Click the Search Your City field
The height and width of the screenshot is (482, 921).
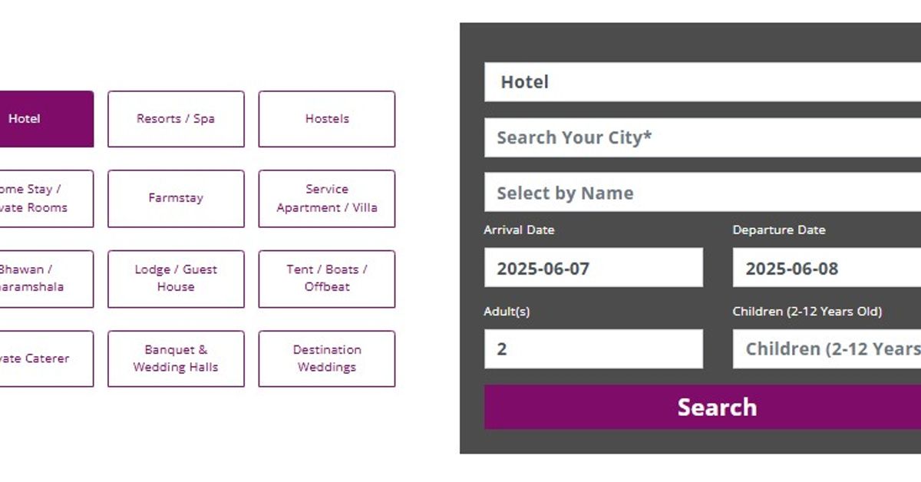point(702,138)
